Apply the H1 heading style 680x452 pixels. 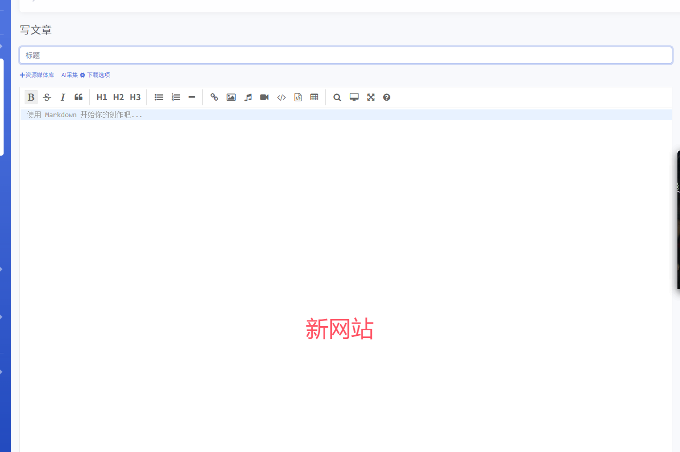[x=102, y=97]
